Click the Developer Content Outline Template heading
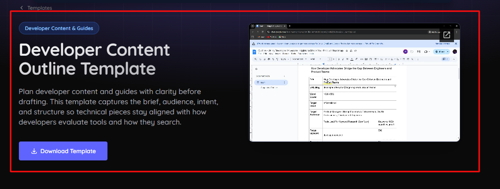 (x=94, y=59)
